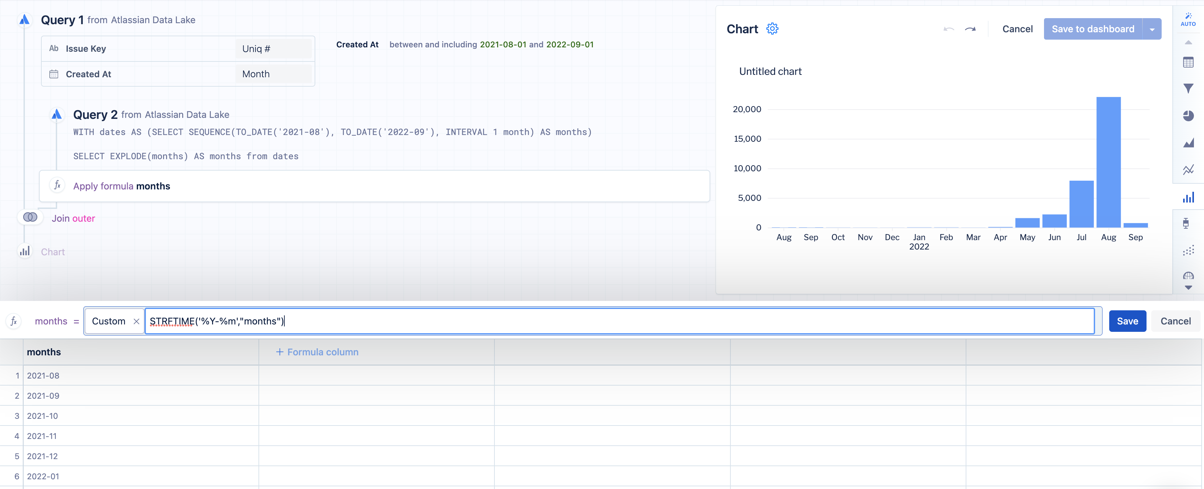Click Save formula button

(x=1127, y=321)
